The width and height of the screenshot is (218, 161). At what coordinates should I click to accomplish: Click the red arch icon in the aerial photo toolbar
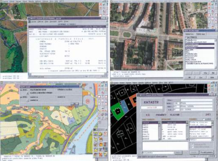point(213,11)
